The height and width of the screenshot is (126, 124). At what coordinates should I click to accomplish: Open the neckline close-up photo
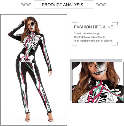[x=98, y=82]
